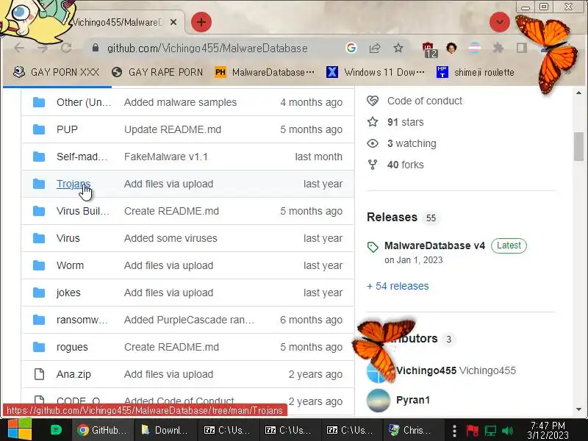The width and height of the screenshot is (588, 441).
Task: Click folder icon of the Trojans row
Action: (x=39, y=184)
